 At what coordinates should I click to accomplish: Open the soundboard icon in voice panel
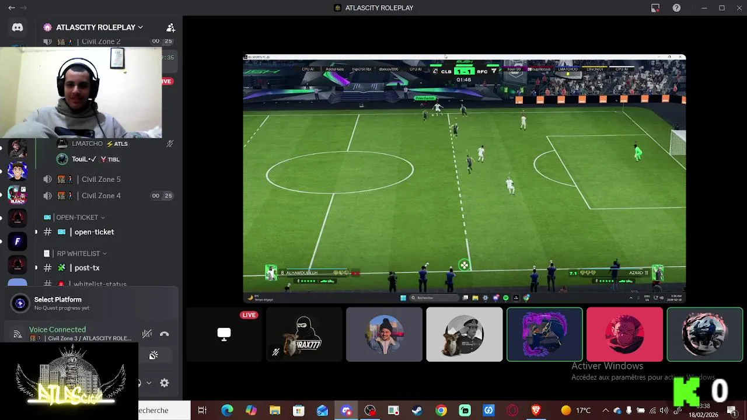(153, 355)
